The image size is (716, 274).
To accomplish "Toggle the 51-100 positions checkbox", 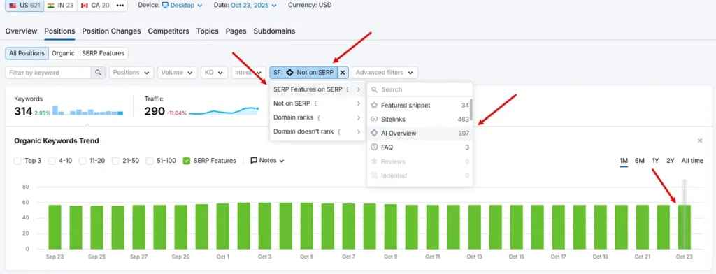I will 150,161.
